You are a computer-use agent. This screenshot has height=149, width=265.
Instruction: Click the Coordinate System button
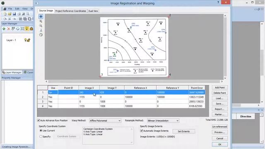pyautogui.click(x=67, y=136)
